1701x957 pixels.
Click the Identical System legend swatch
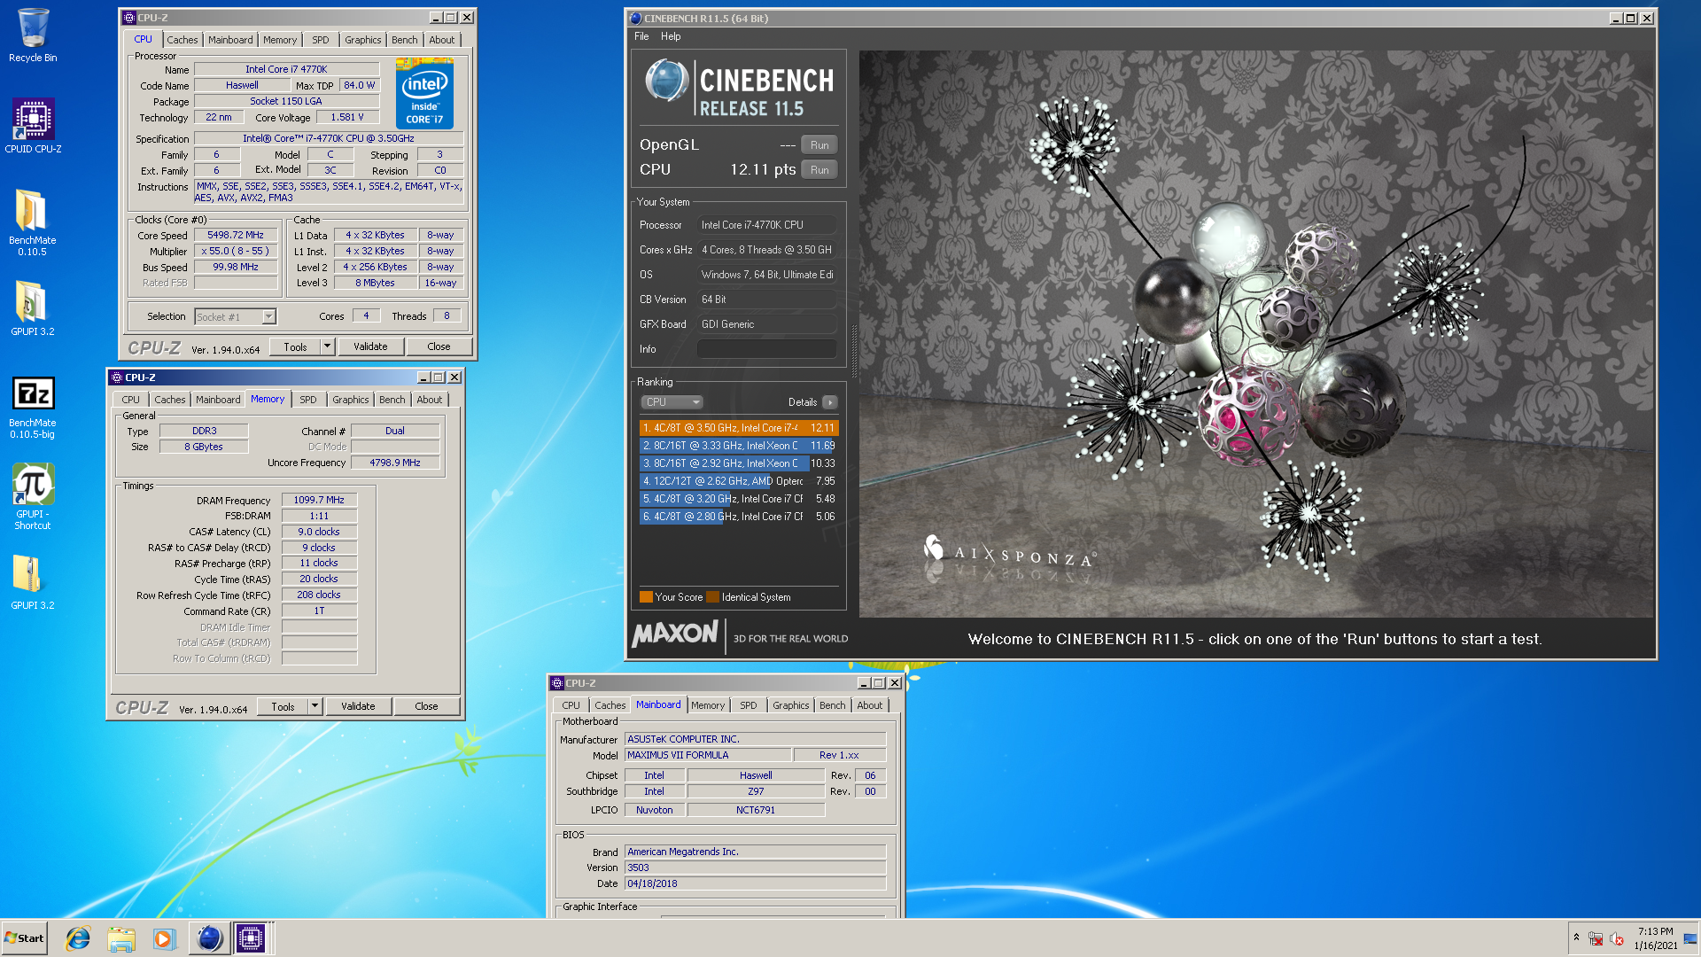(x=712, y=597)
